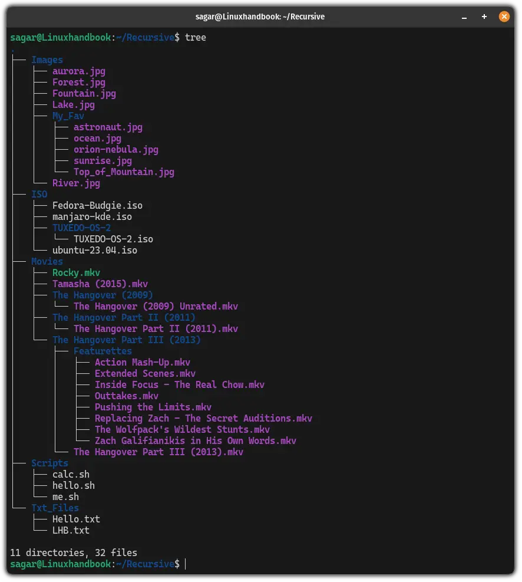This screenshot has width=522, height=582.
Task: Select the LHB.txt file entry
Action: point(71,530)
